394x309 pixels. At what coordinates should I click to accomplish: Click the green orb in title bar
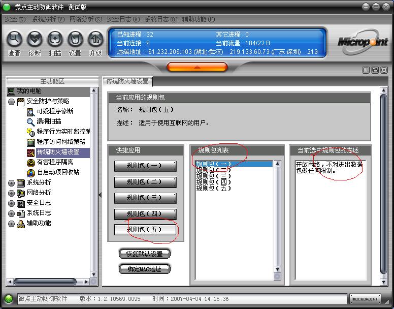point(6,7)
